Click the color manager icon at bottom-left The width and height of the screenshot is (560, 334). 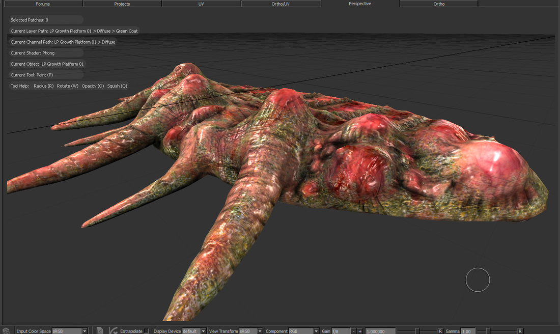7,330
